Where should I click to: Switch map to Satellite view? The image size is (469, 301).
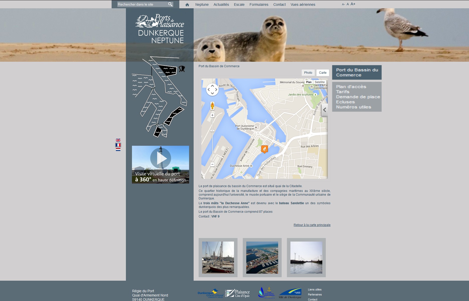click(320, 82)
